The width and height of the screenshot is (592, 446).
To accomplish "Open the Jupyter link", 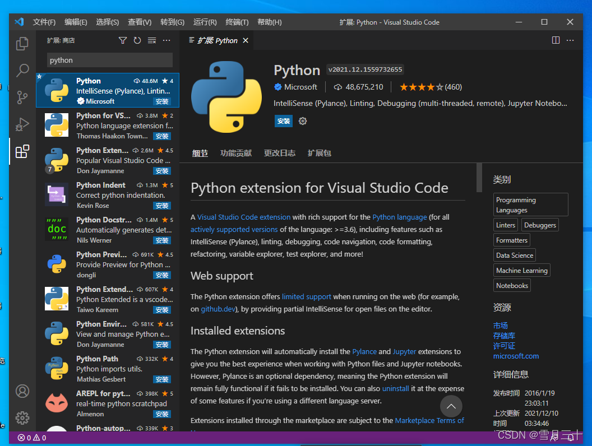I will point(404,352).
